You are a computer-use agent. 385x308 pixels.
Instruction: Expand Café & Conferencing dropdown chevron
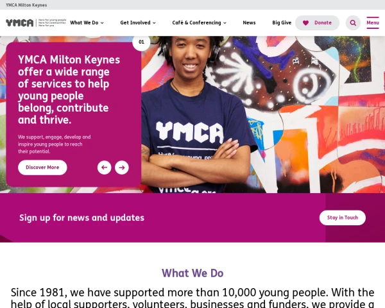[x=225, y=23]
